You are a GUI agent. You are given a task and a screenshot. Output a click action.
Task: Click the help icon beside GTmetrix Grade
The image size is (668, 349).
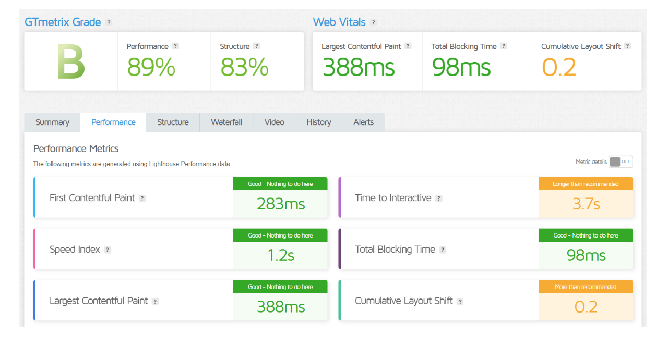[x=109, y=22]
